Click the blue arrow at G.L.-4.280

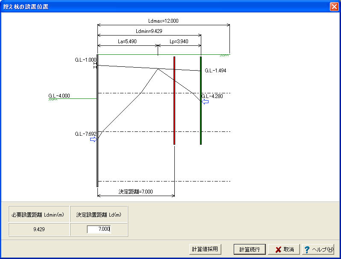(x=205, y=102)
